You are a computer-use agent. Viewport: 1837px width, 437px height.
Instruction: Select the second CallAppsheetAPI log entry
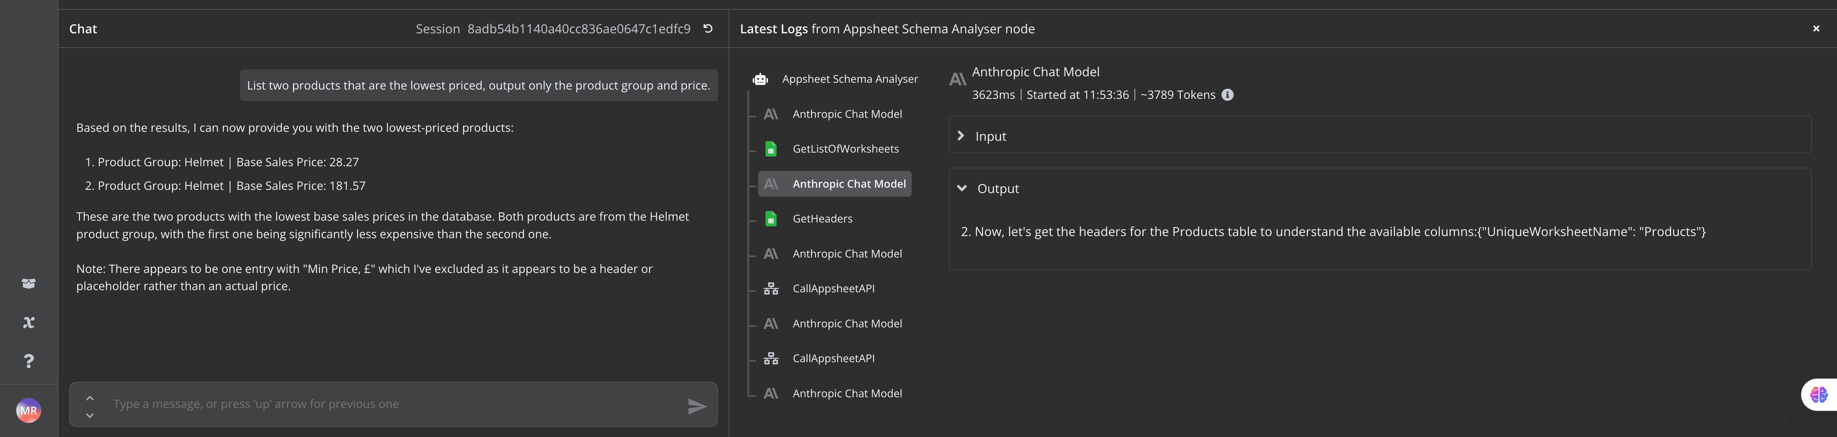click(834, 358)
